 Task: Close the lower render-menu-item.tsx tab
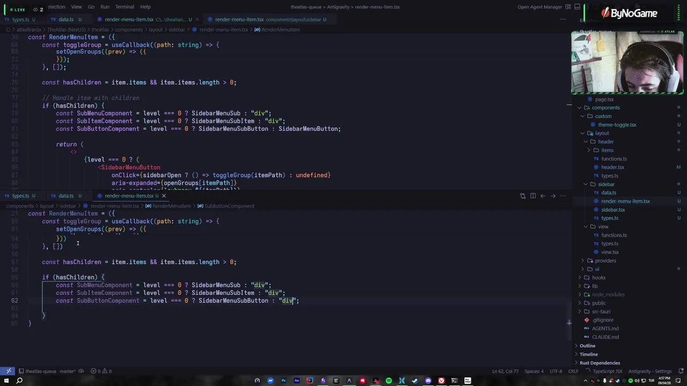[x=164, y=196]
